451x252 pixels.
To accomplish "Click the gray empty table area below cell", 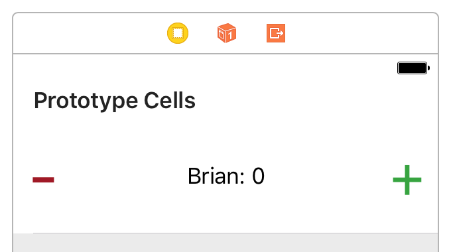I will click(225, 243).
